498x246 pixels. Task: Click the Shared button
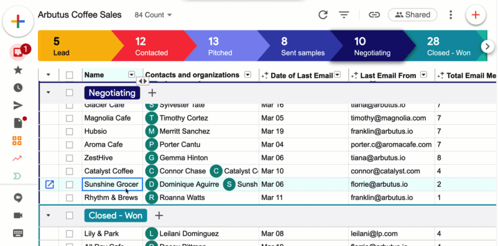413,15
